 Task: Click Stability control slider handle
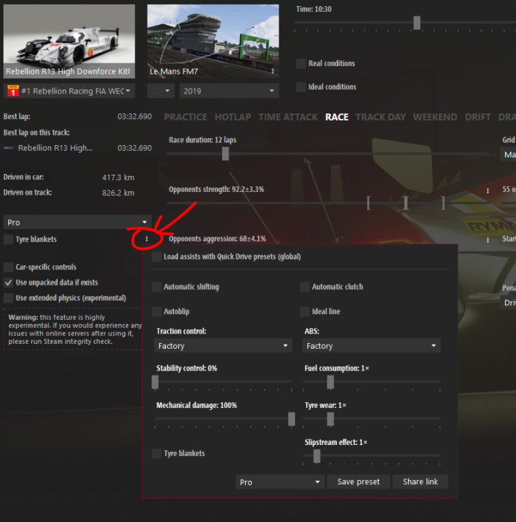[x=155, y=382]
